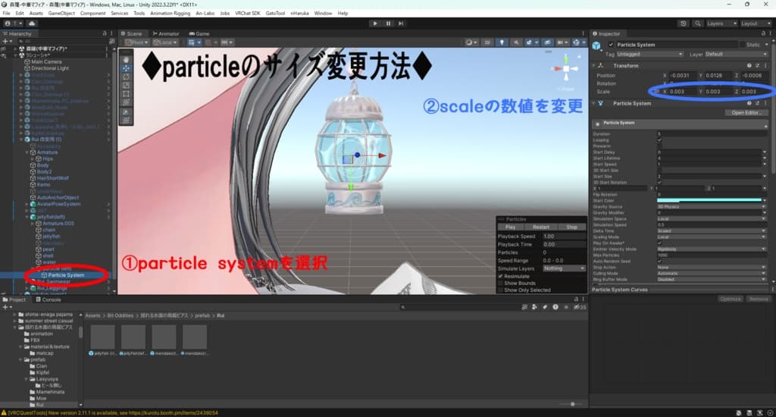This screenshot has width=776, height=417.
Task: Open the GameObject menu
Action: [61, 14]
